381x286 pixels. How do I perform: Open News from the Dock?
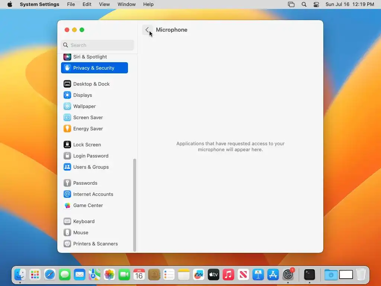[243, 275]
